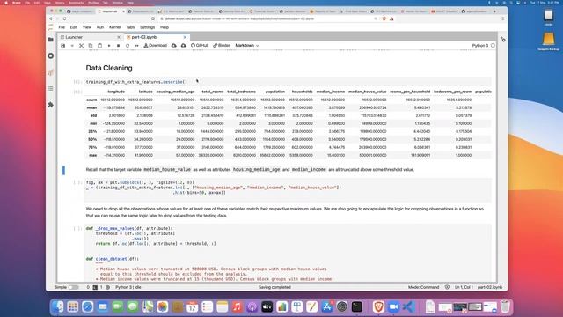Screen dimensions: 563x317
Task: Click the first cloud icon after Download
Action: (174, 46)
